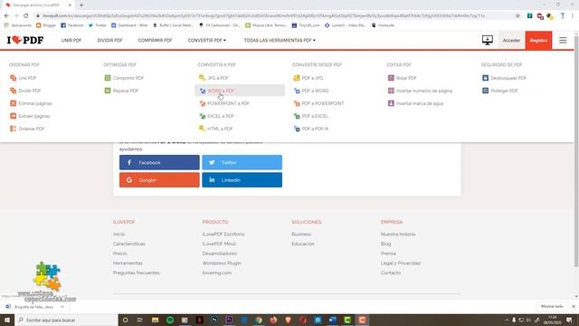Click the Dividir PDF icon in the menu
579x326 pixels.
(x=14, y=91)
